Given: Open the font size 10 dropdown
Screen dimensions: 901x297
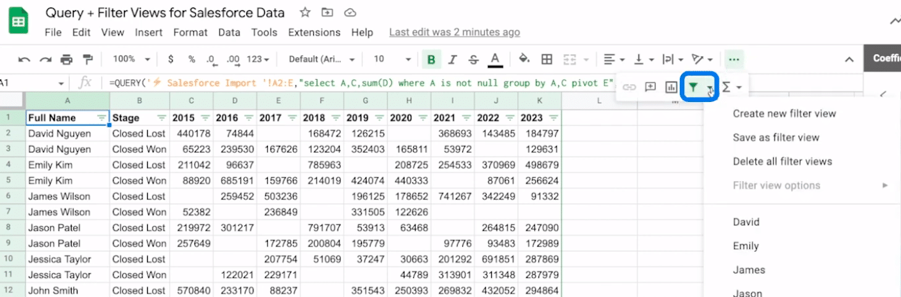Looking at the screenshot, I should pyautogui.click(x=391, y=59).
